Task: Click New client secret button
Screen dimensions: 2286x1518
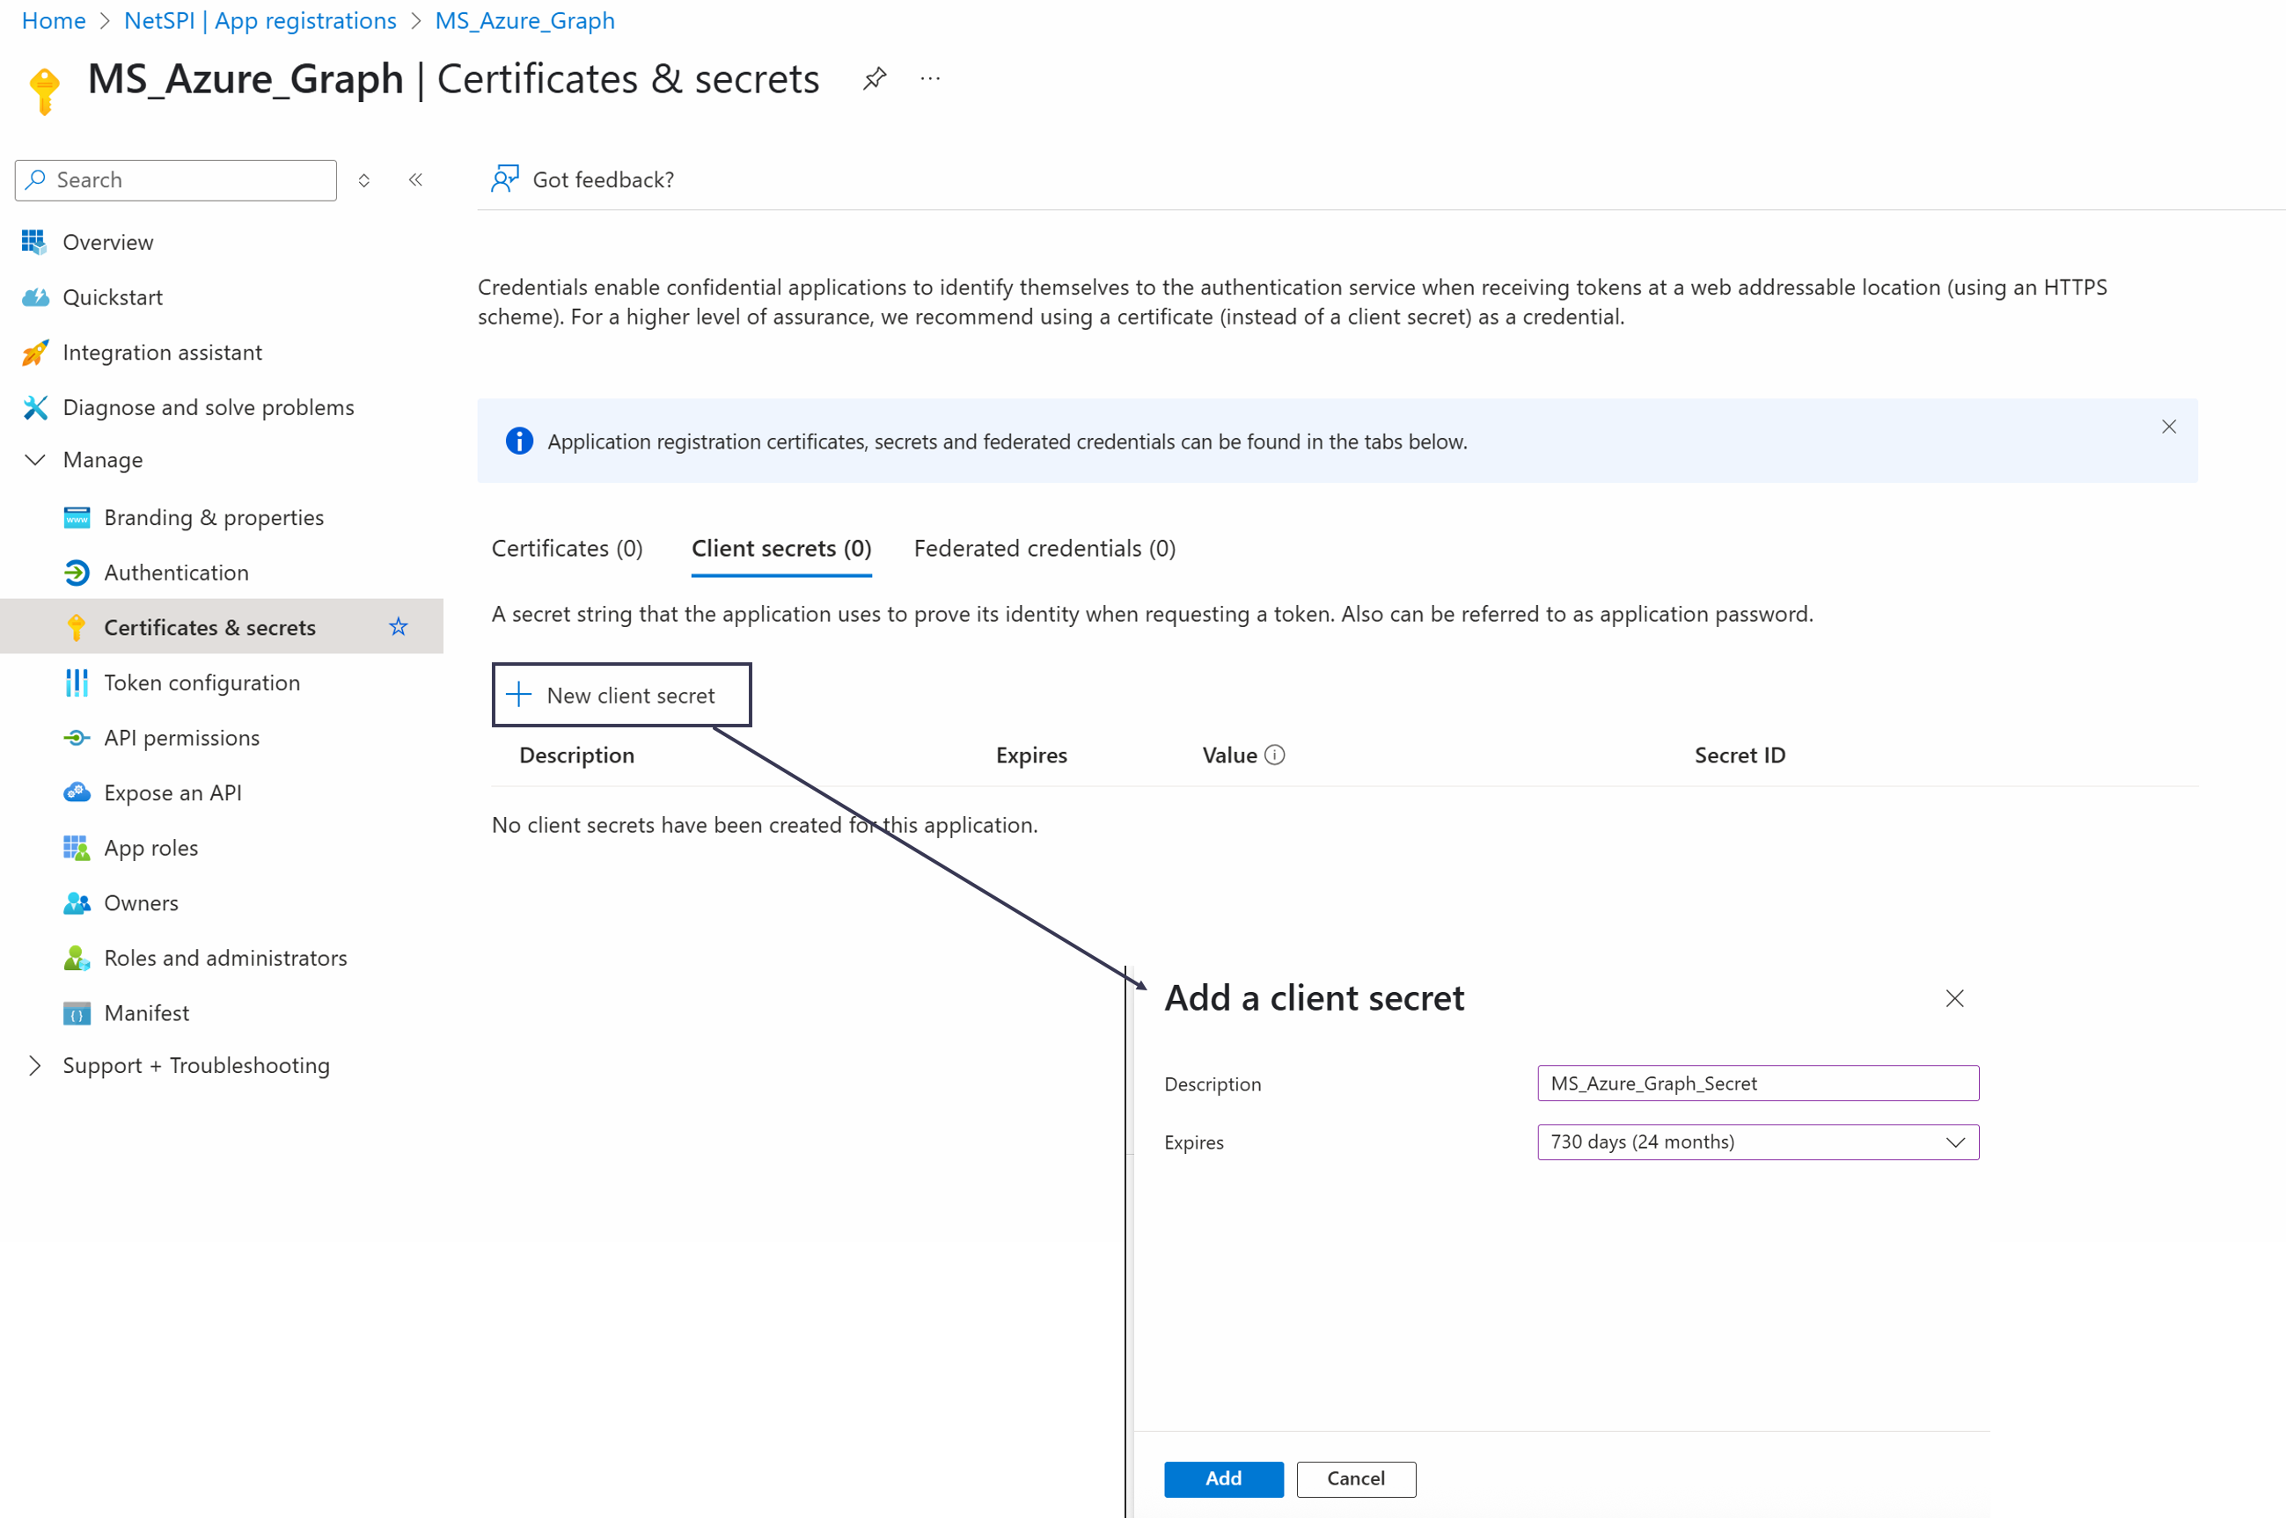Action: pos(621,695)
